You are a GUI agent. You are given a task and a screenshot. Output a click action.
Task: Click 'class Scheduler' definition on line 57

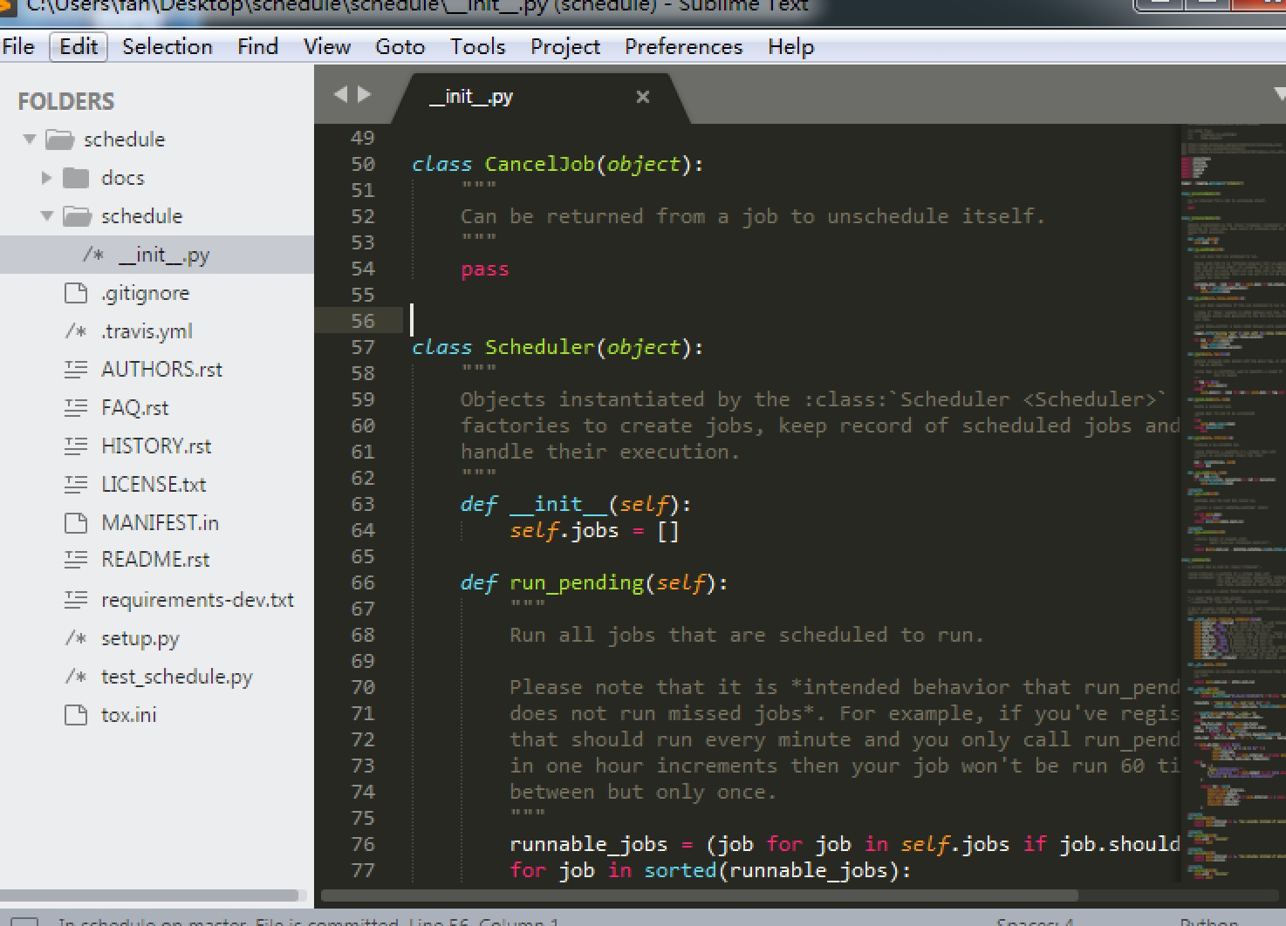tap(557, 347)
